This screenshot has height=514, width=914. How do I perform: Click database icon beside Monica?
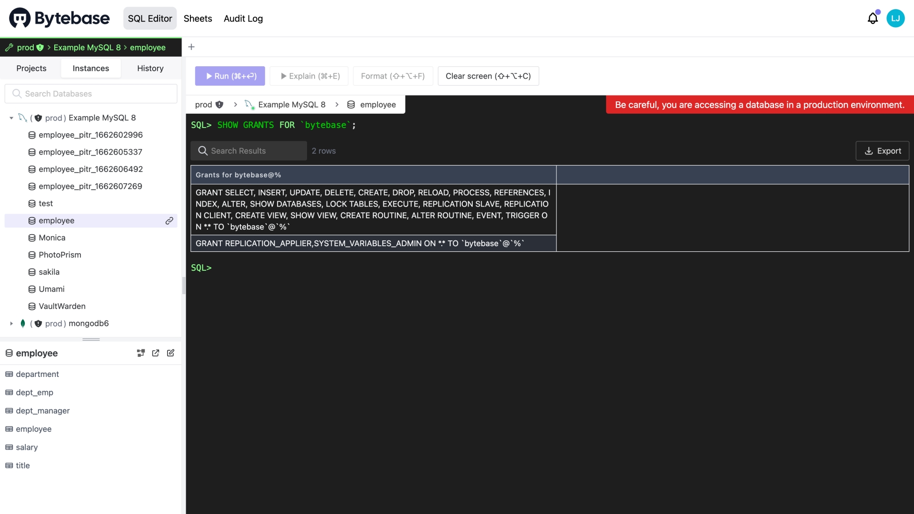pos(32,238)
